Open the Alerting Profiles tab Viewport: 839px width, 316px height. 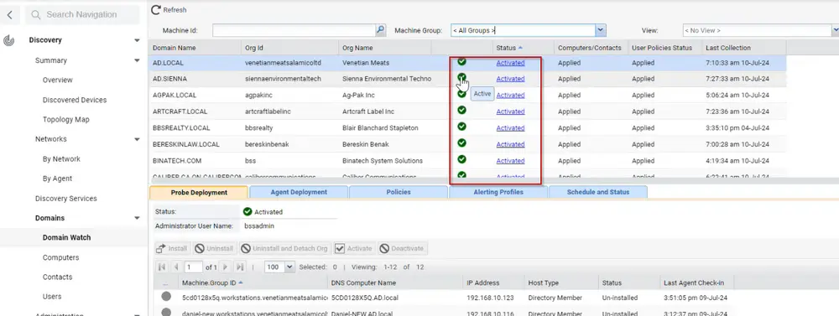click(x=498, y=193)
